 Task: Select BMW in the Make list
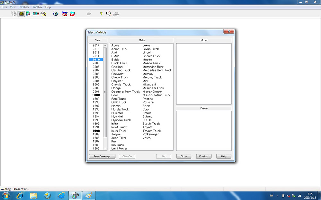coord(115,56)
